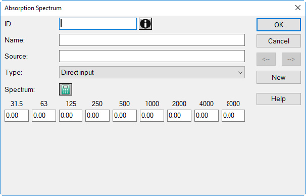Create a new entry with New
Screen dimensions: 306x196
(x=279, y=77)
